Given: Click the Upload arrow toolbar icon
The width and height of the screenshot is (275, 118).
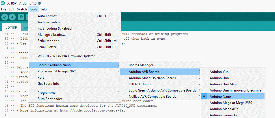Looking at the screenshot, I should [12, 17].
